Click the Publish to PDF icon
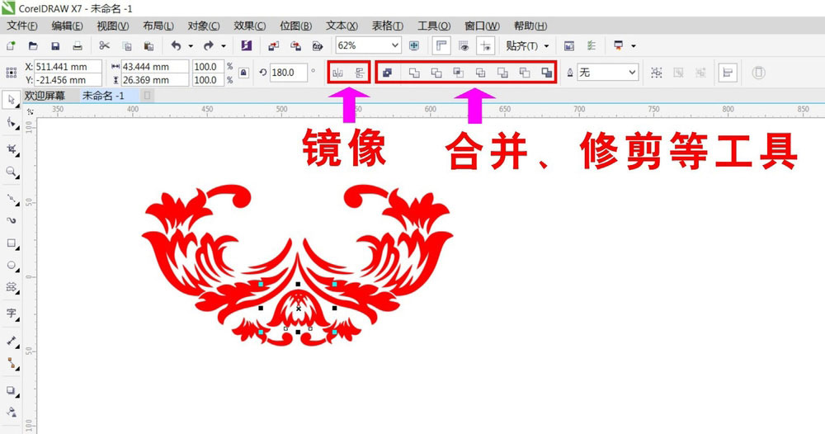Screen dimensions: 825x434 pyautogui.click(x=318, y=45)
